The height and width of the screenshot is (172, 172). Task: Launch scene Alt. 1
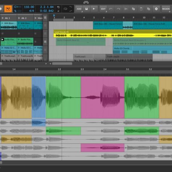pyautogui.click(x=3, y=18)
